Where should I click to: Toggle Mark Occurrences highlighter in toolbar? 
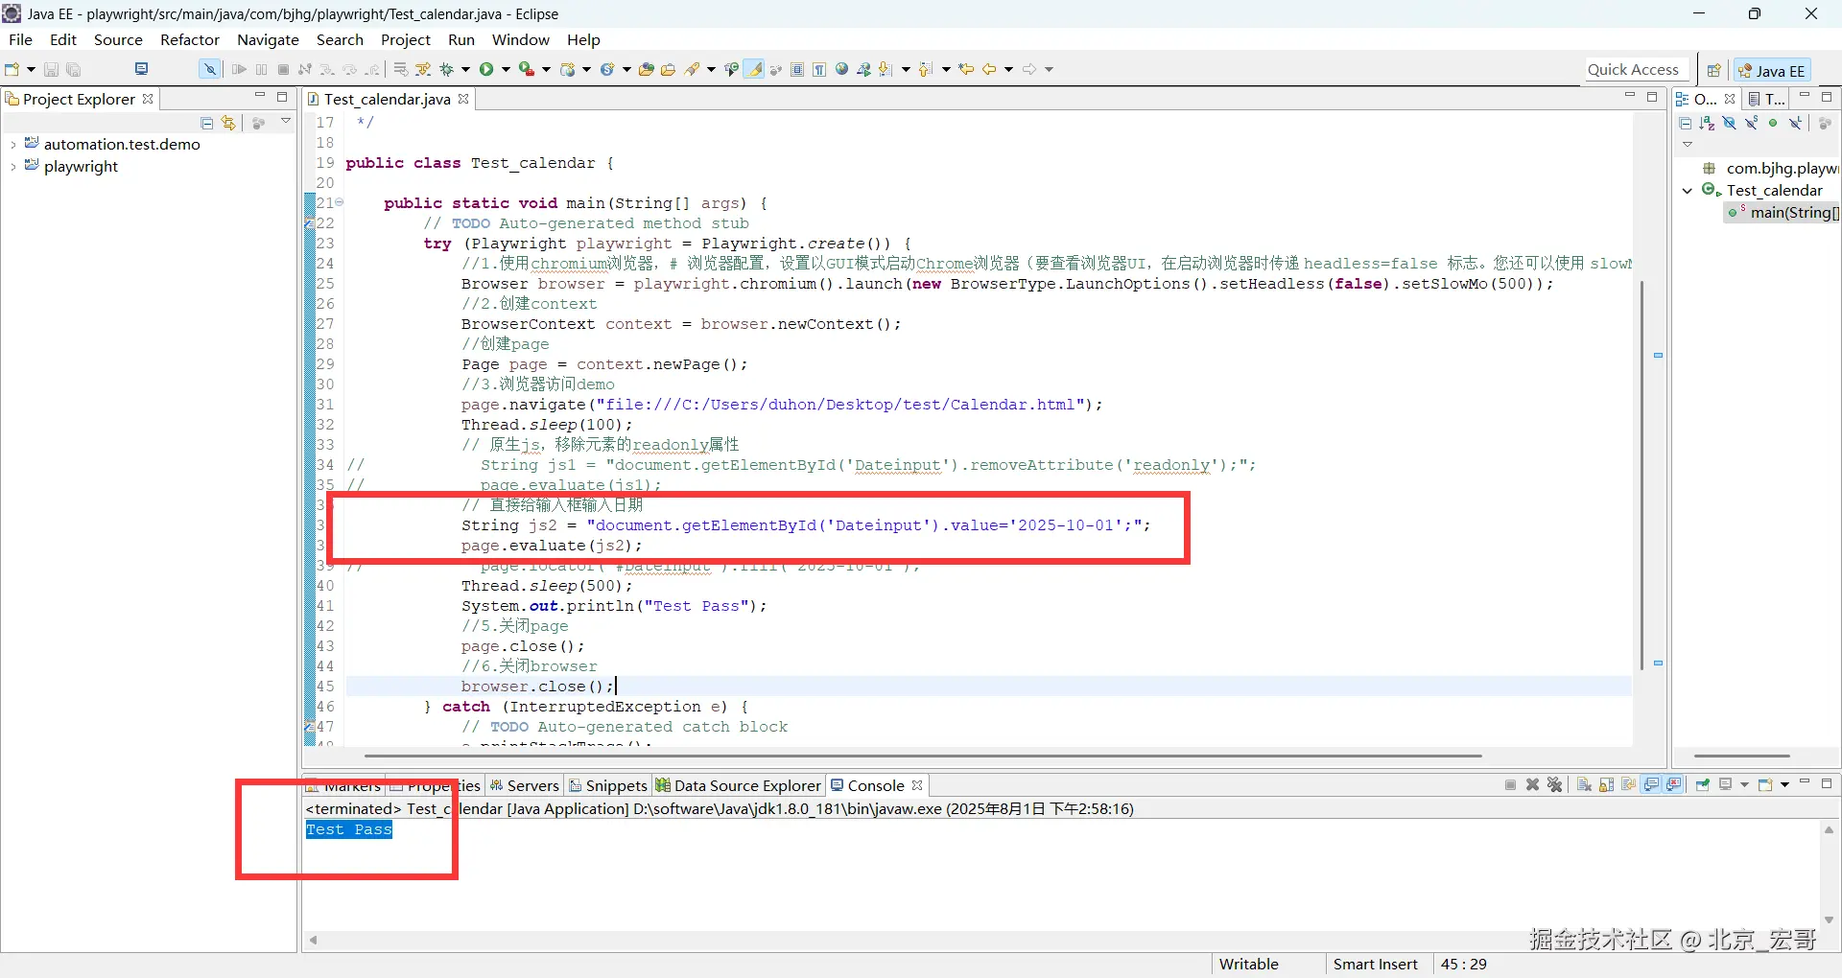pyautogui.click(x=755, y=69)
